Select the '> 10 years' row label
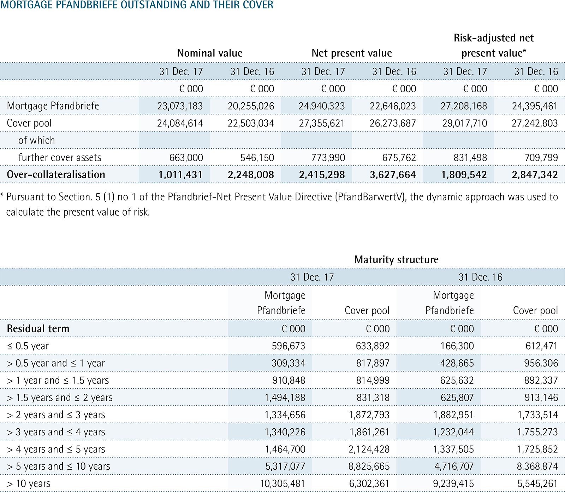The image size is (565, 493). (29, 483)
